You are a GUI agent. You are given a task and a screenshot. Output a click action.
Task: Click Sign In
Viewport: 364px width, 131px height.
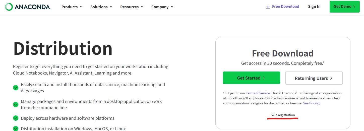tap(314, 7)
